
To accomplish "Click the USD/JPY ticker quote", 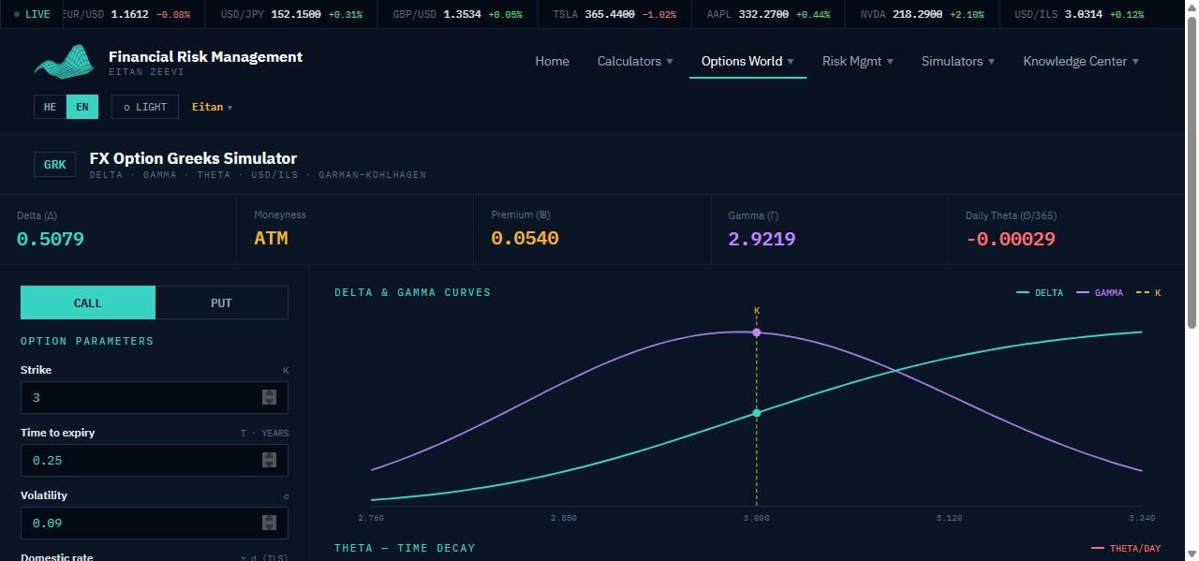I will click(x=291, y=15).
